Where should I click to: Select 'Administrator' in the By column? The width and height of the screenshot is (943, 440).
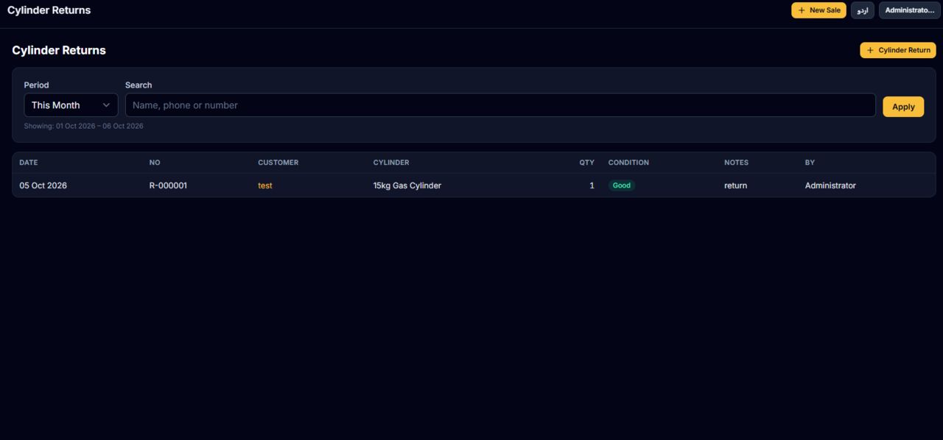click(830, 185)
